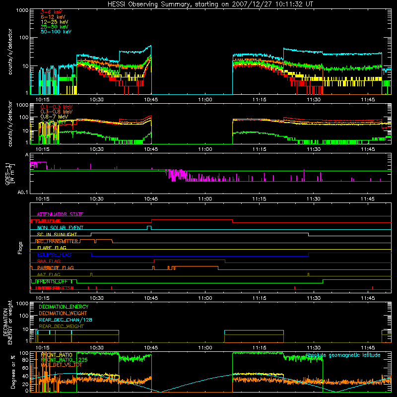Click the 1000 tick label on the top panel
Viewport: 397px width, 397px height.
(x=22, y=10)
